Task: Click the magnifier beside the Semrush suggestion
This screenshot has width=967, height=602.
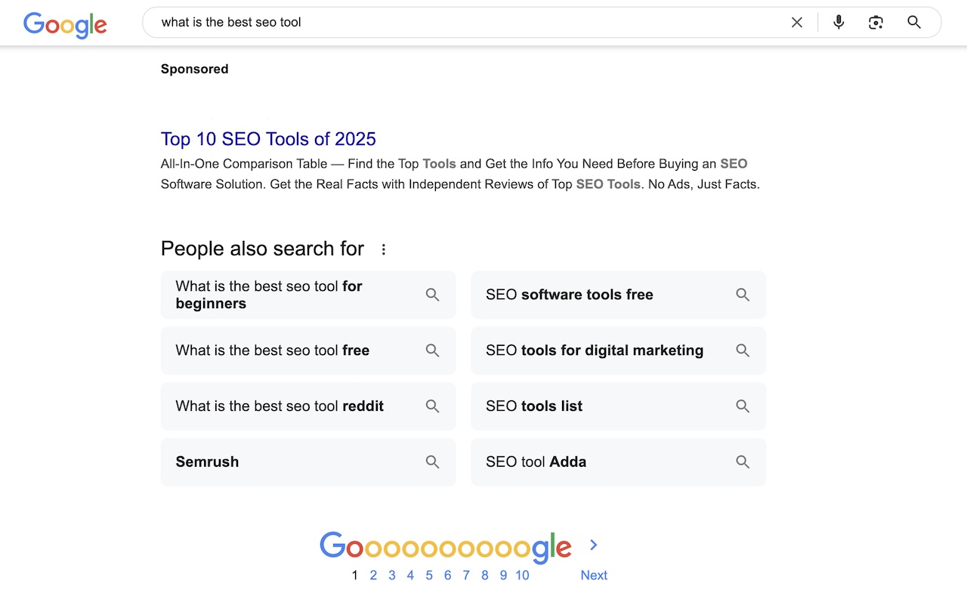Action: tap(432, 462)
